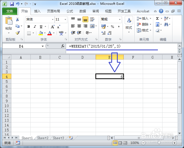Apply red font color with the A icon
This screenshot has width=184, height=148.
(50, 33)
